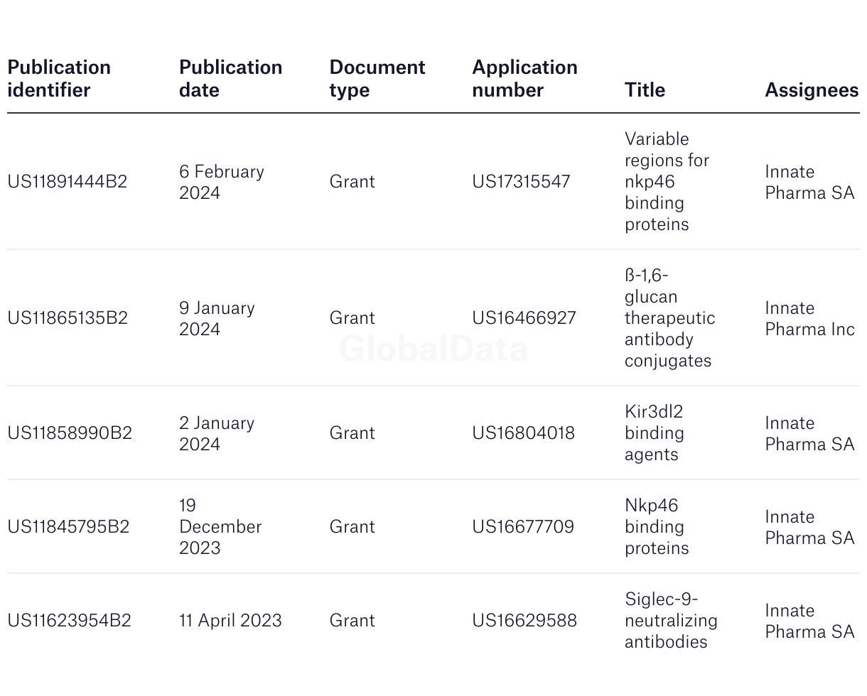867x696 pixels.
Task: Click the 6 February 2024 date cell
Action: 222,182
